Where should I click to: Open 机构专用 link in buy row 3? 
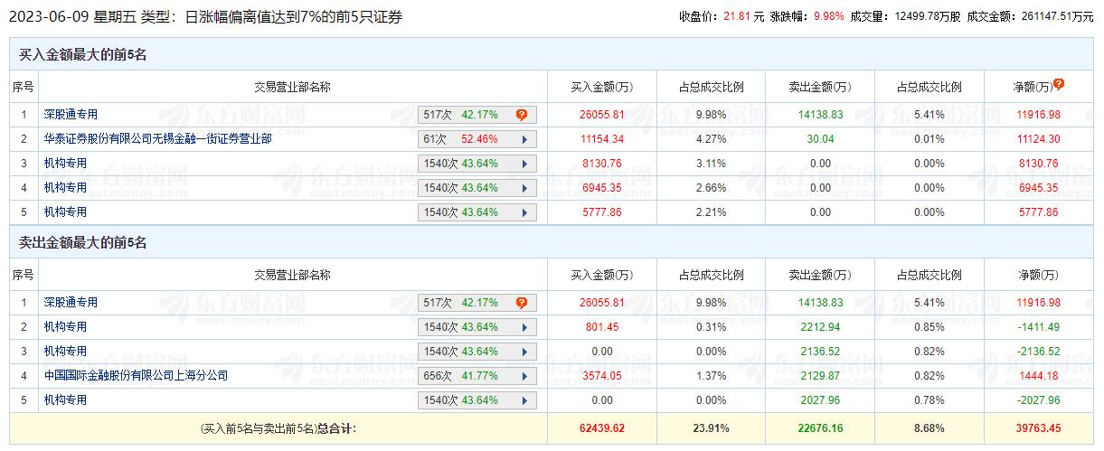pos(65,164)
